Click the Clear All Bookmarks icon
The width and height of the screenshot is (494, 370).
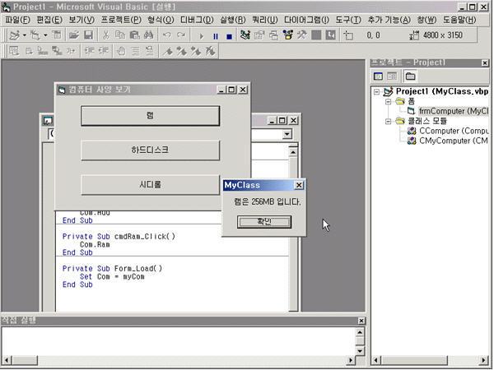[211, 51]
